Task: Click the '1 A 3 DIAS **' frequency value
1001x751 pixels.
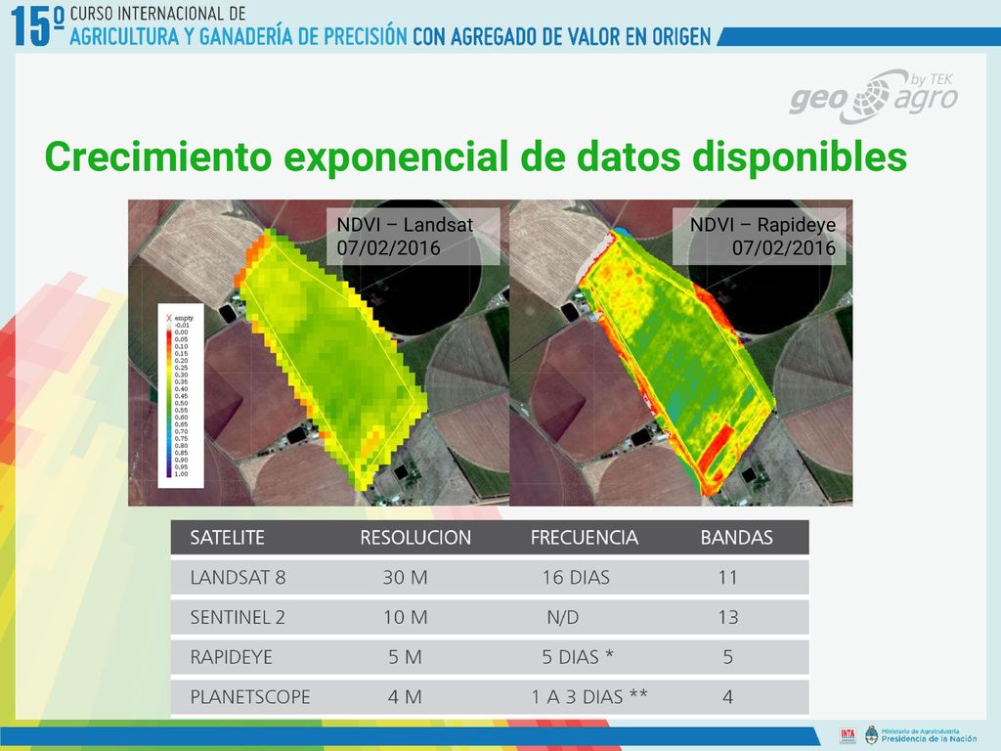Action: (589, 696)
